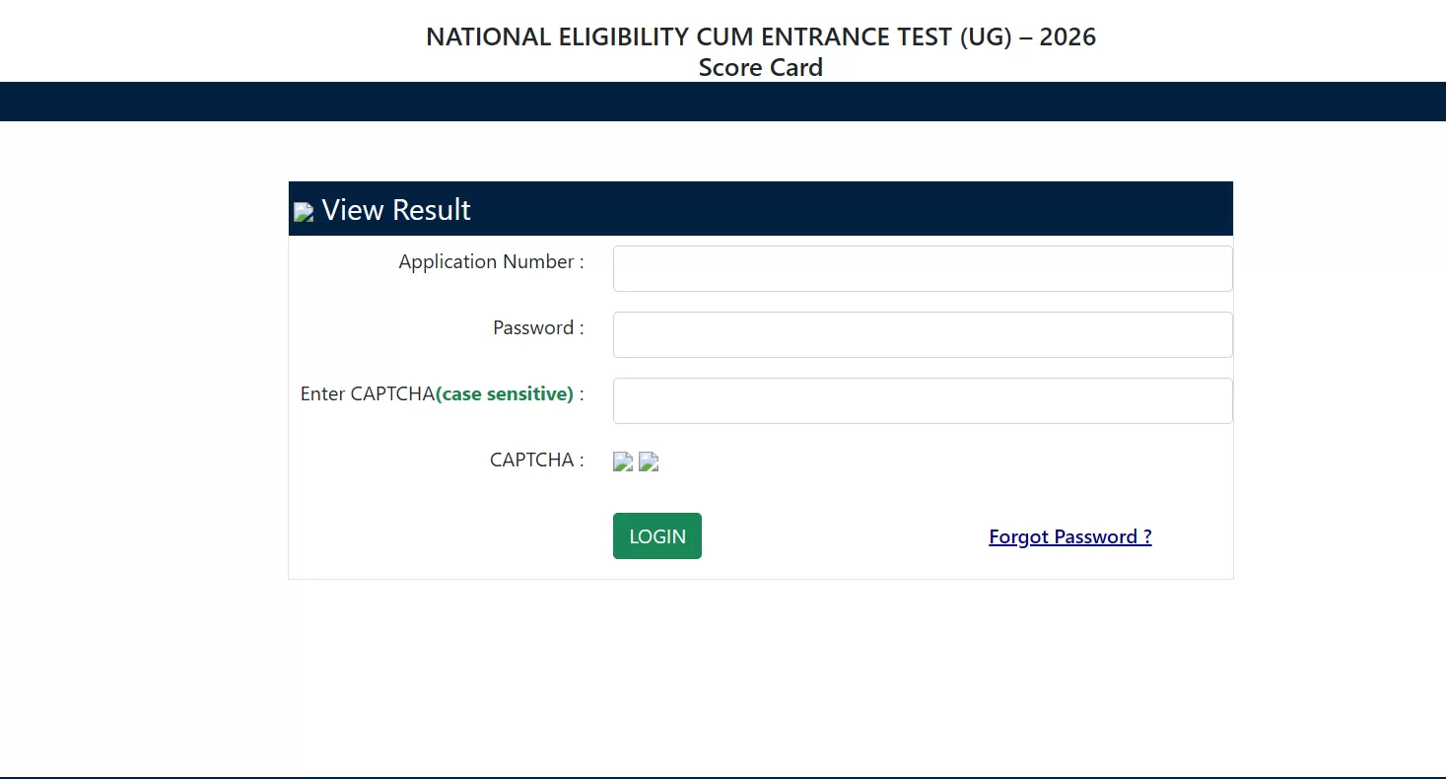
Task: Click the 'Password :' label
Action: [x=538, y=327]
